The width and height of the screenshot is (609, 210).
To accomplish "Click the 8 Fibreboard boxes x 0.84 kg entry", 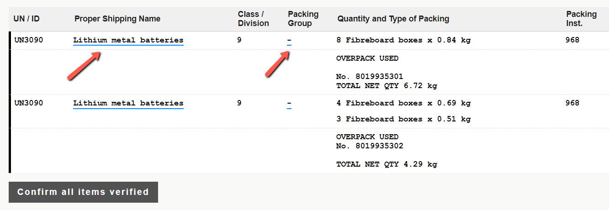I will pos(403,40).
